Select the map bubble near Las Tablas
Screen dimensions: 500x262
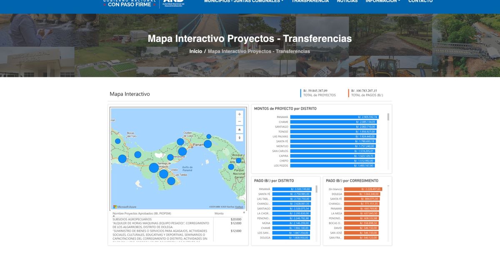pyautogui.click(x=171, y=181)
